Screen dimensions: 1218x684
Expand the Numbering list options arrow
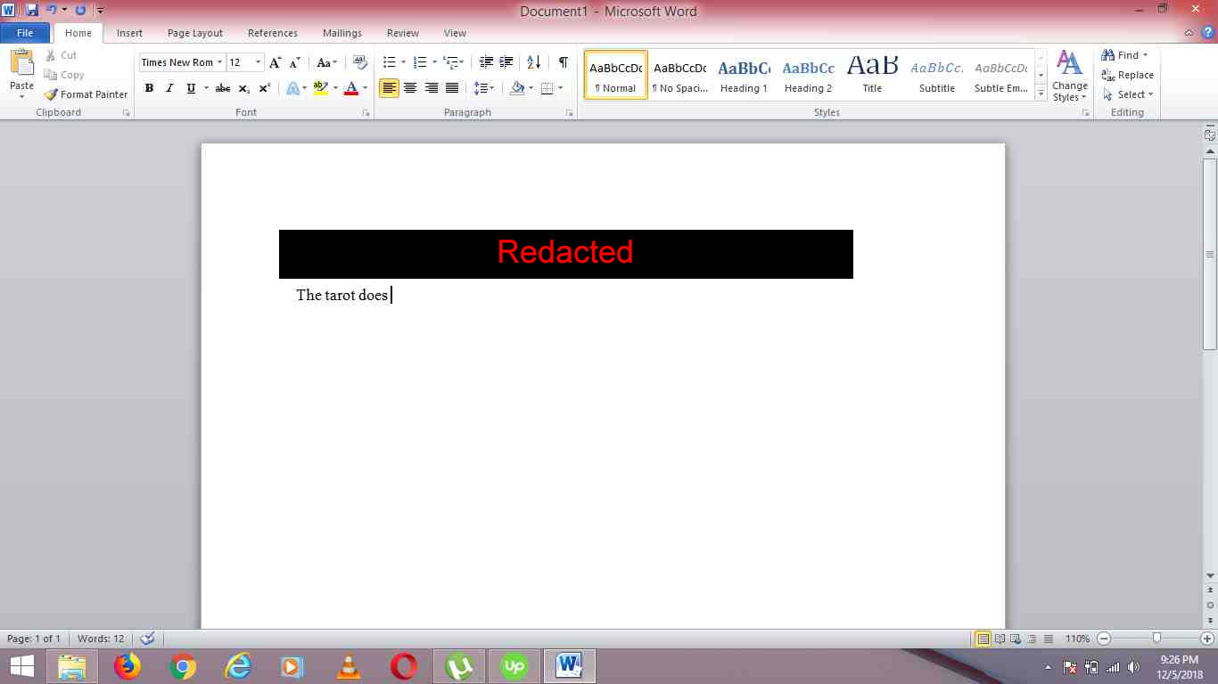(434, 62)
